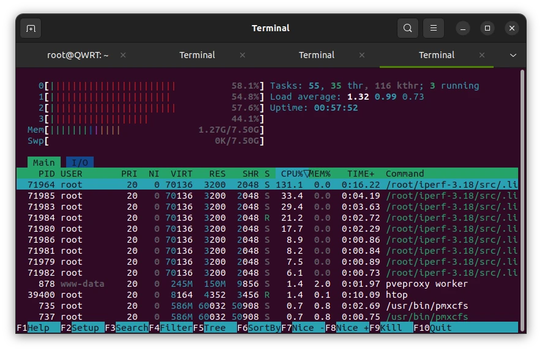Sort by the NI column header
The image size is (542, 351).
[x=154, y=174]
